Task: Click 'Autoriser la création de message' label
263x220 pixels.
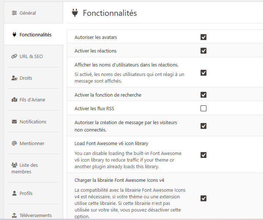Action: click(x=126, y=126)
